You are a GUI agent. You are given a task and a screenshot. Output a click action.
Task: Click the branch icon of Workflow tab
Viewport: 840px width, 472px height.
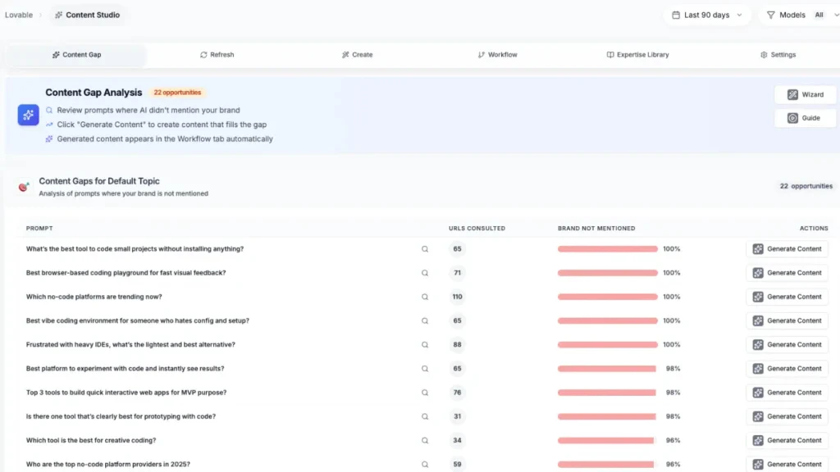click(481, 55)
